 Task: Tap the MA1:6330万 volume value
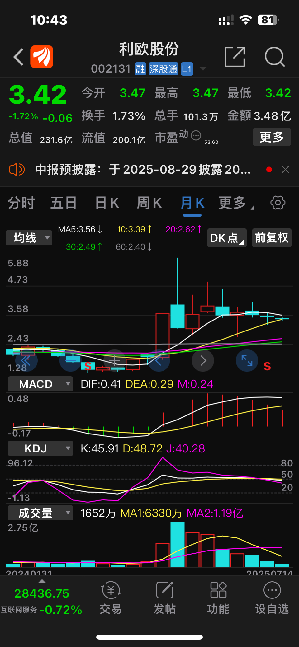(151, 513)
